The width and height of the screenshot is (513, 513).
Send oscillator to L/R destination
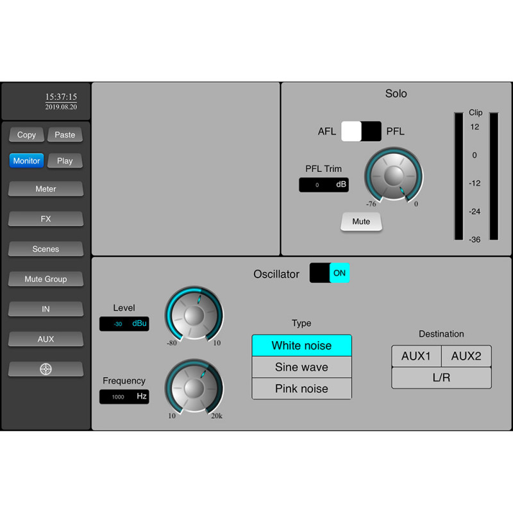(441, 378)
